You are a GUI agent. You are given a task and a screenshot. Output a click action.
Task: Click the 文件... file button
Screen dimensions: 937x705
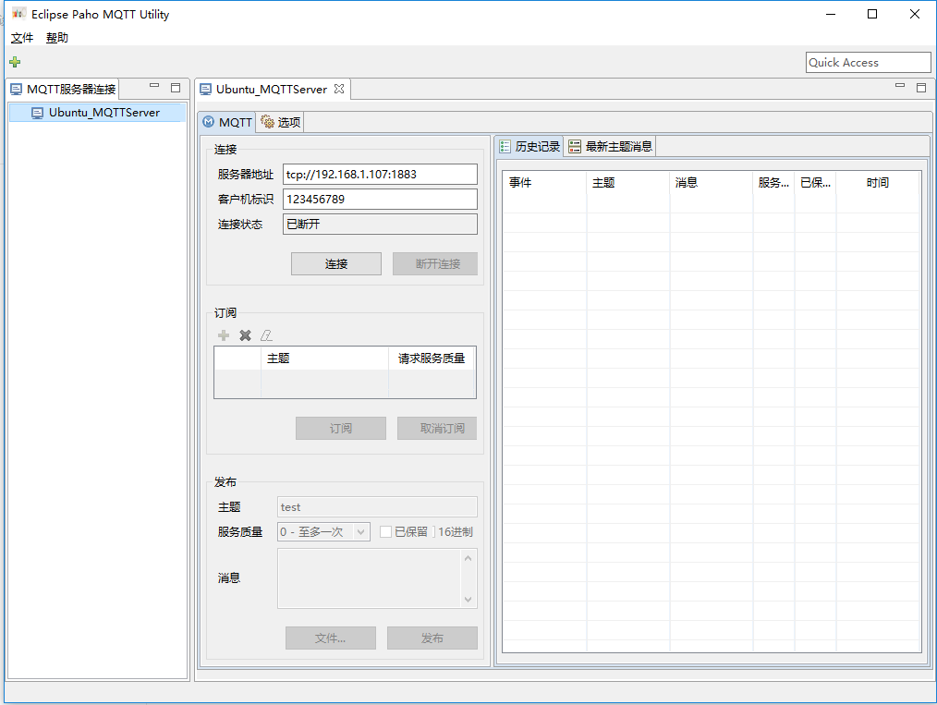[331, 638]
